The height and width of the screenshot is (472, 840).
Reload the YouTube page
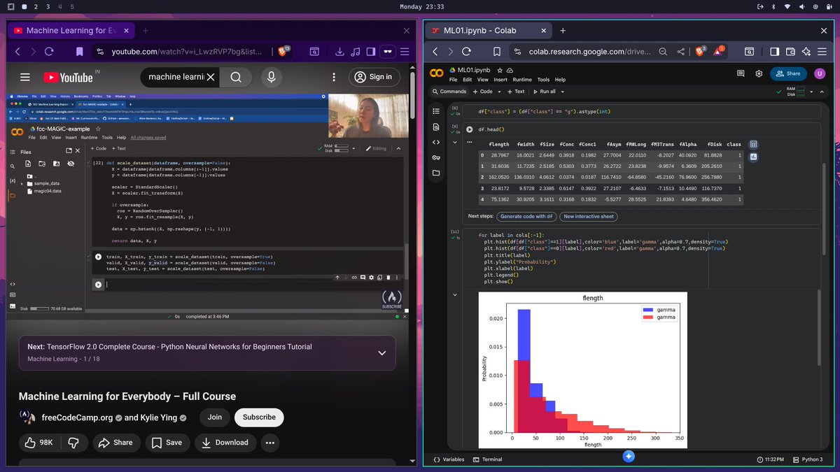pos(49,52)
